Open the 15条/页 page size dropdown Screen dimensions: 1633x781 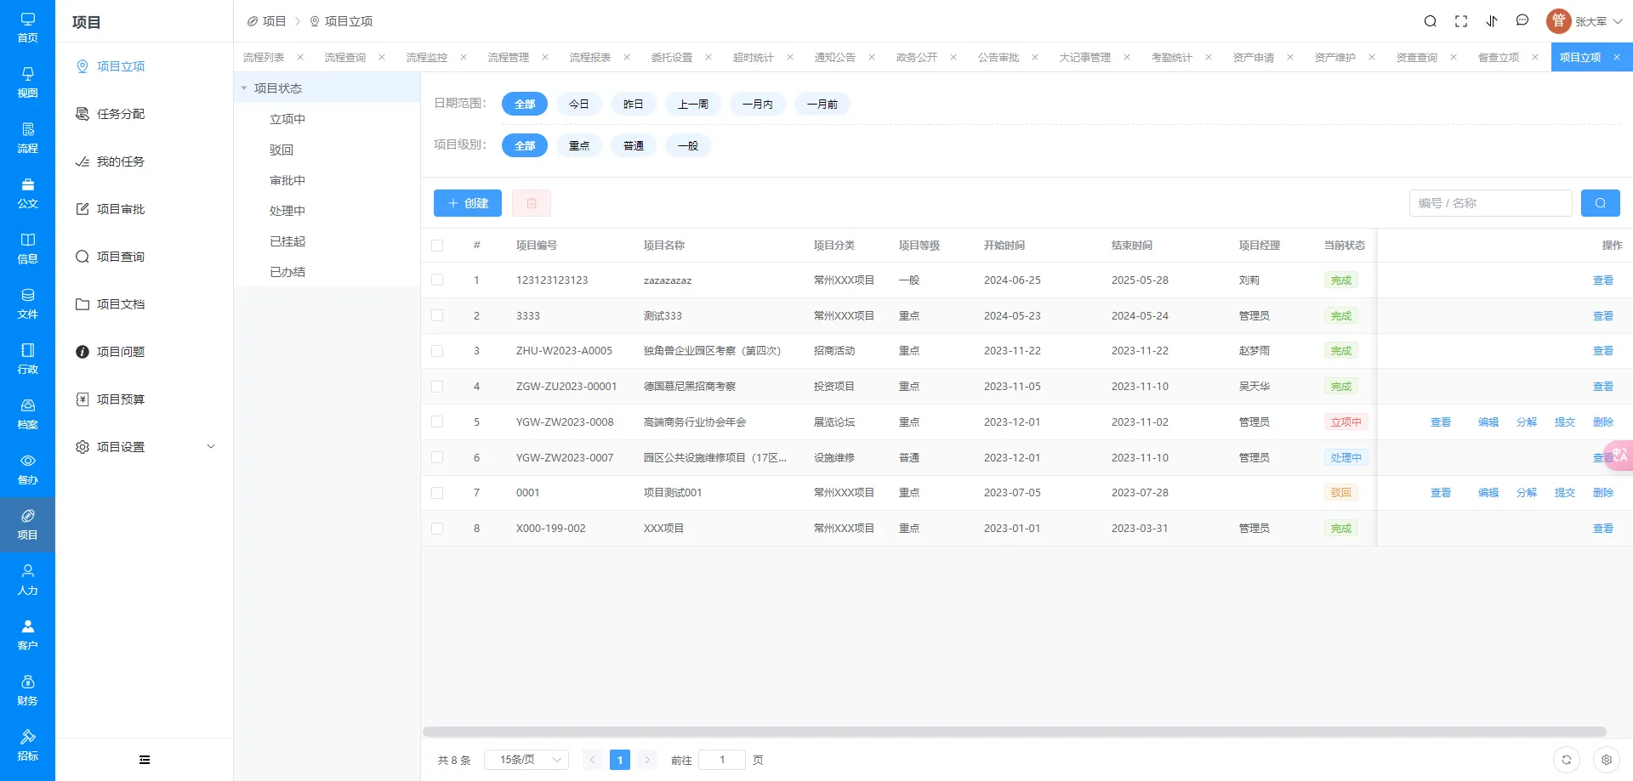click(526, 760)
